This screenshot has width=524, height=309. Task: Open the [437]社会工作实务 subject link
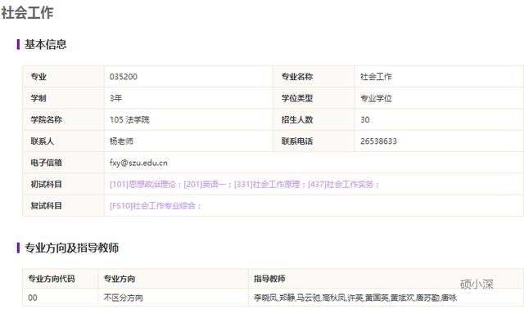pos(341,184)
